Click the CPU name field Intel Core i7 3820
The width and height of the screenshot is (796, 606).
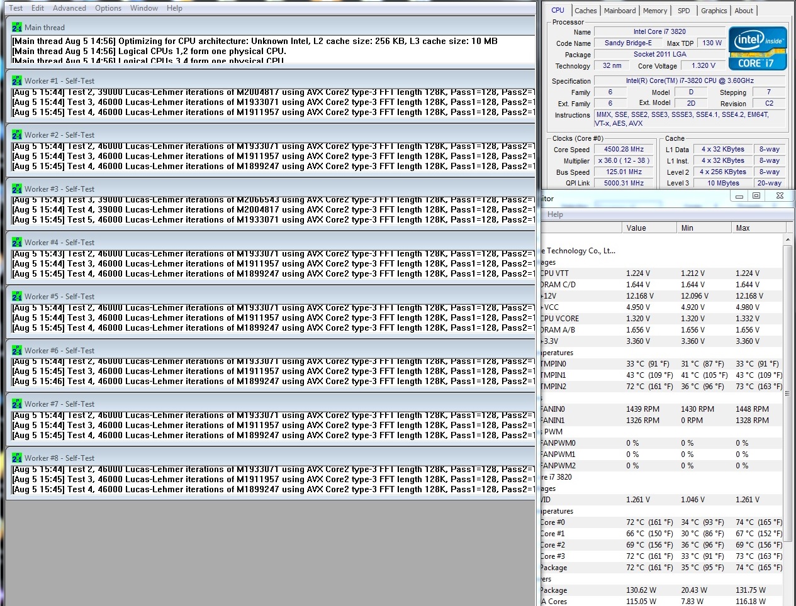click(659, 31)
